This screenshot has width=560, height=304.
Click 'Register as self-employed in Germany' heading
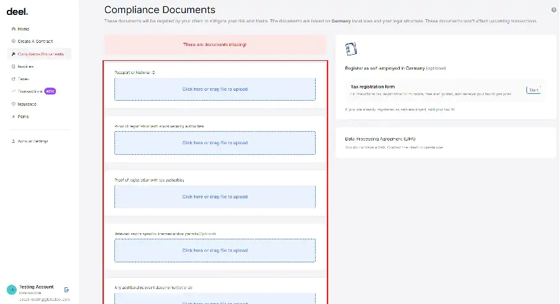[385, 68]
